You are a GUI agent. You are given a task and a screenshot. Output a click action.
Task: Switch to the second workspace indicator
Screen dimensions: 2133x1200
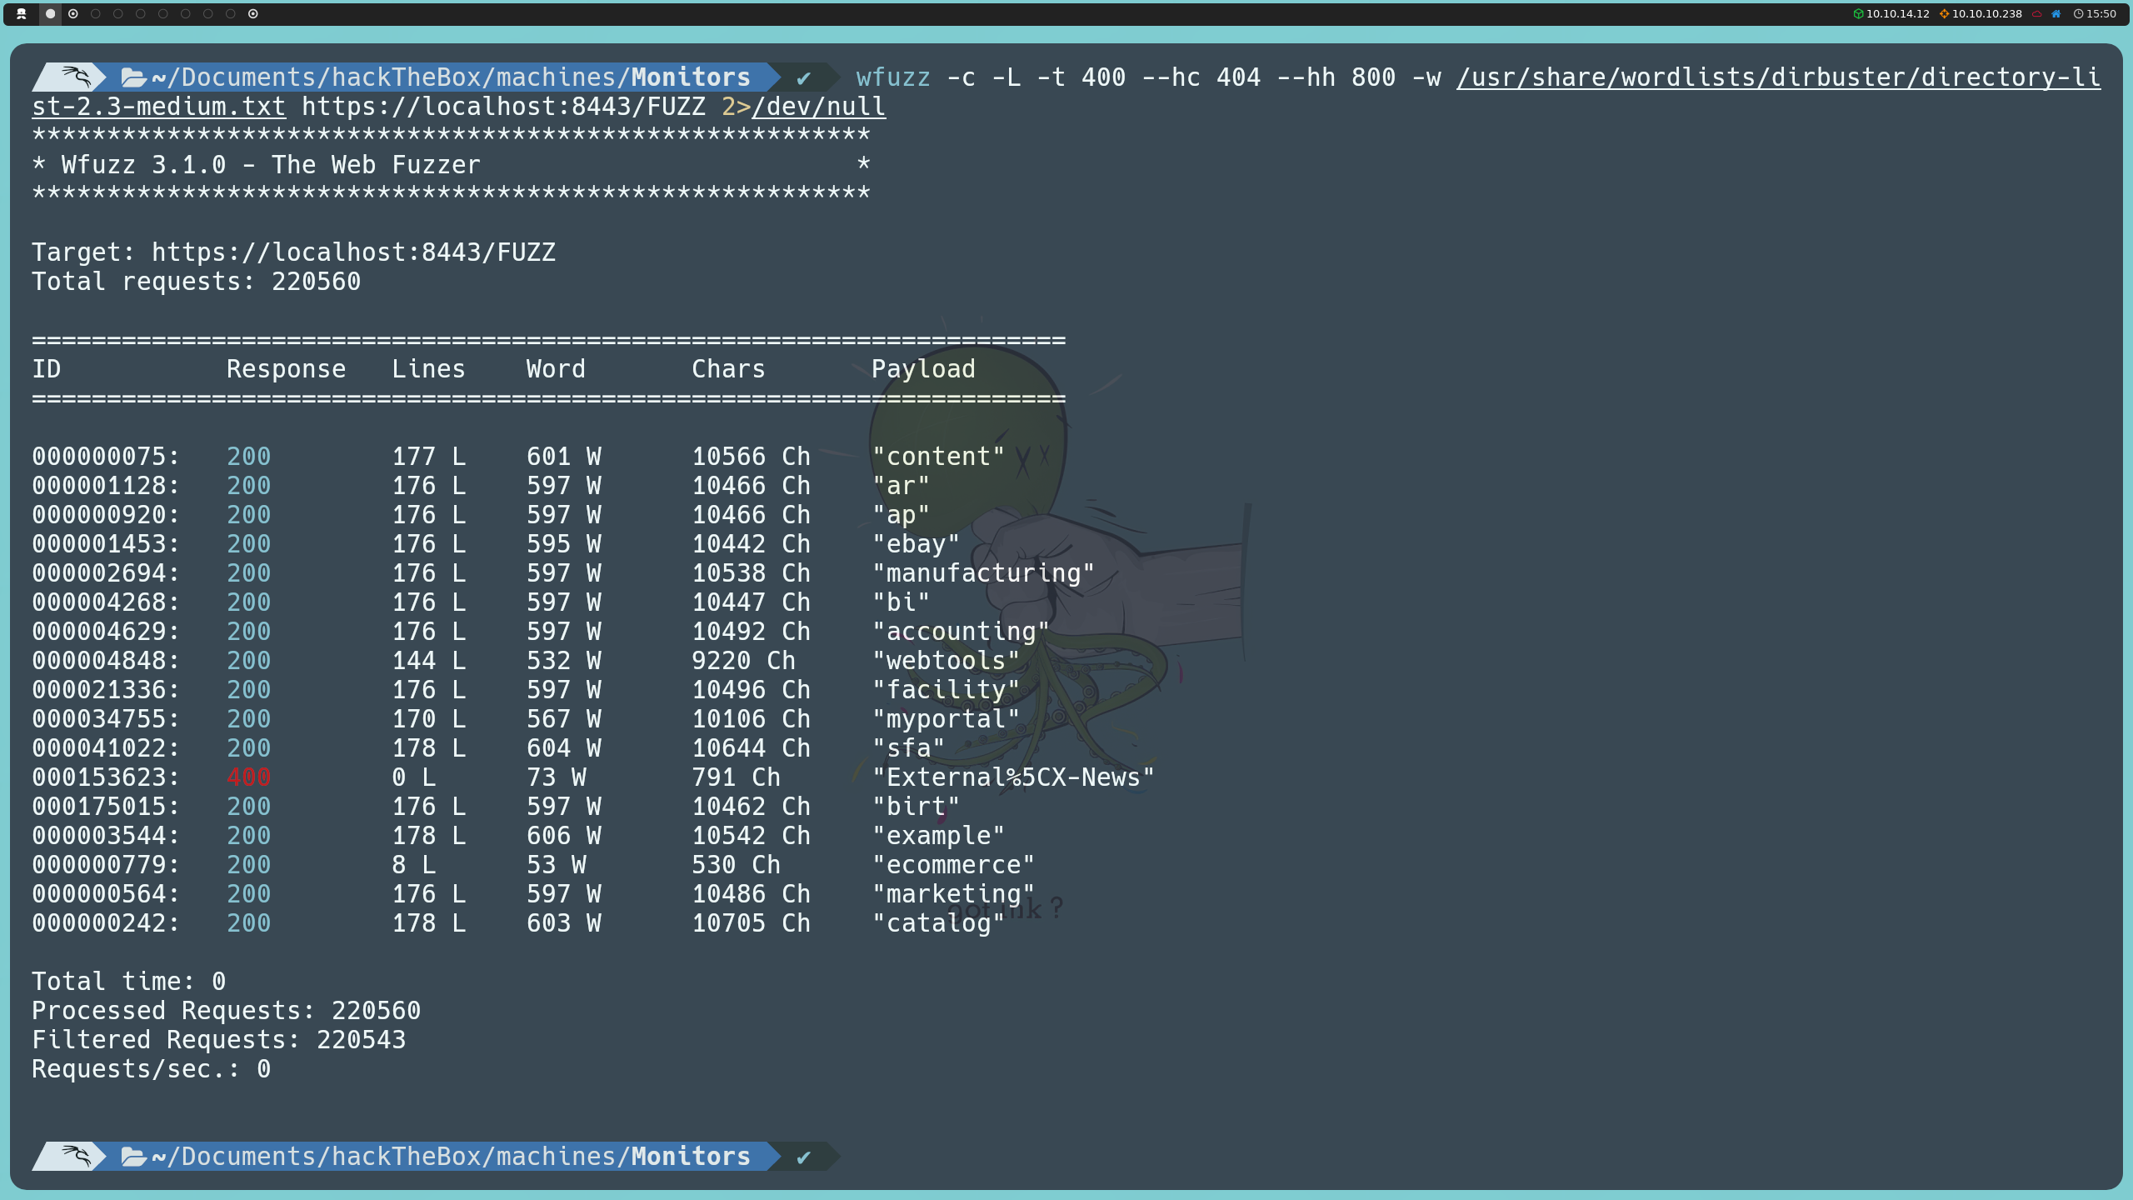[x=73, y=13]
